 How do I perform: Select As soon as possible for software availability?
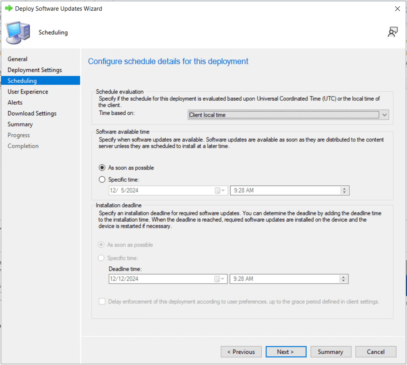click(102, 168)
